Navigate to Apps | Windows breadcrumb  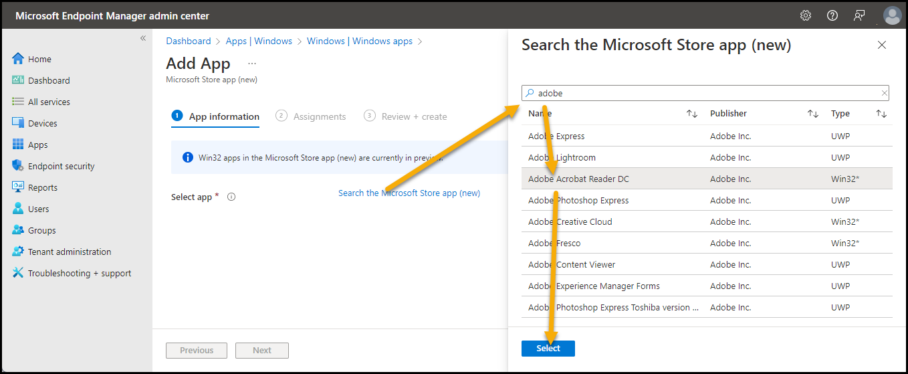pyautogui.click(x=259, y=41)
